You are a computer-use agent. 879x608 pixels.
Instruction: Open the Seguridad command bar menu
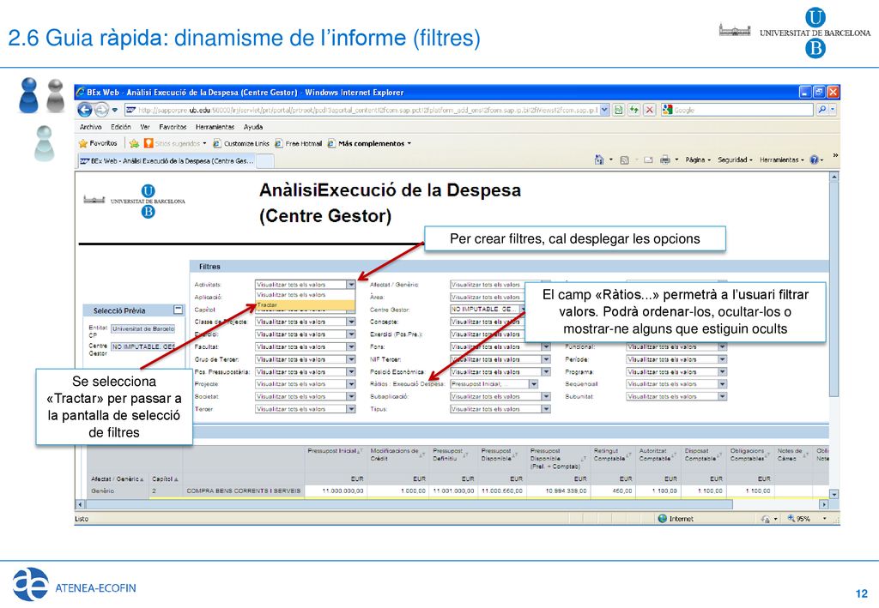pos(735,160)
